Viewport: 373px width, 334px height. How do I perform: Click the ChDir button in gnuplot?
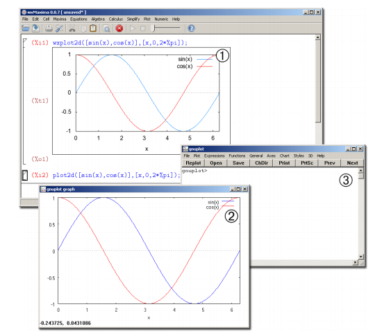[x=261, y=163]
